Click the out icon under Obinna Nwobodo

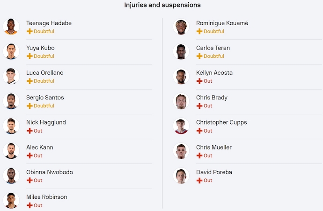(x=29, y=180)
